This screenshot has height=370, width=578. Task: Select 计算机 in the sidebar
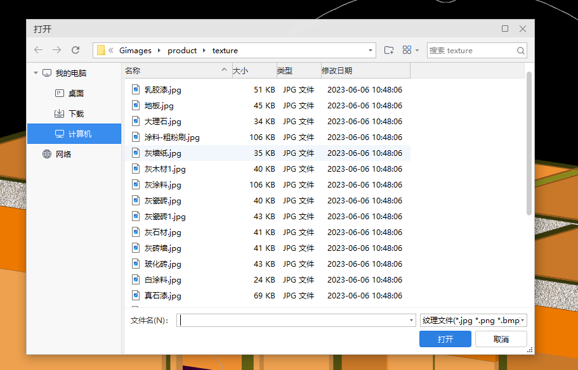pyautogui.click(x=74, y=134)
